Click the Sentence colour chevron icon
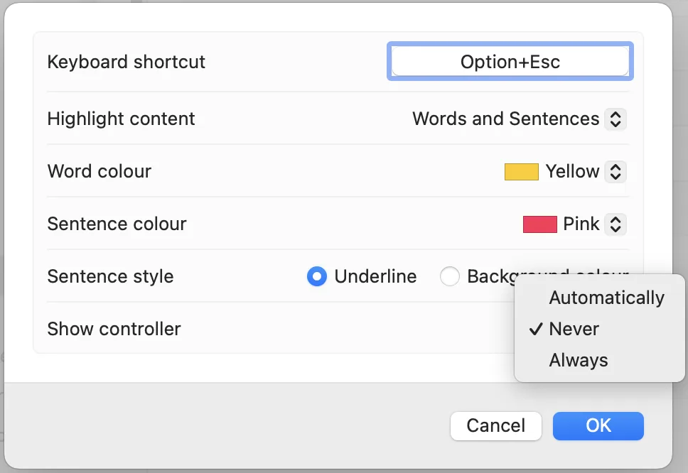This screenshot has height=473, width=688. pyautogui.click(x=617, y=224)
